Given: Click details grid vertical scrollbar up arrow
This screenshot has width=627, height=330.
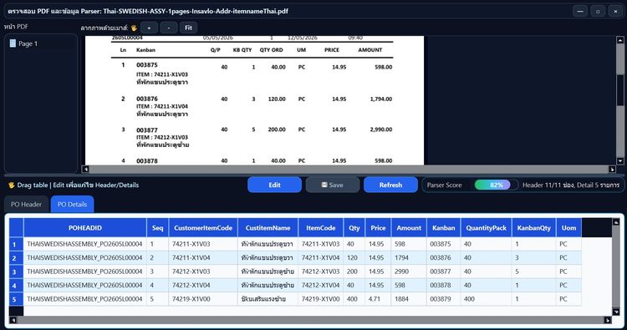Looking at the screenshot, I should [616, 222].
